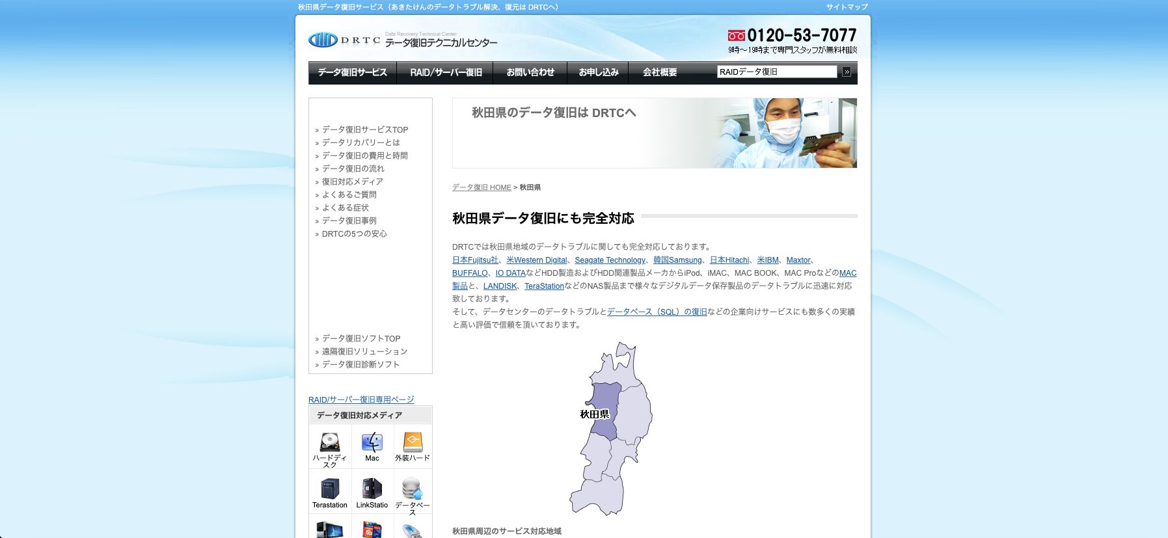Open RAID/サーバー復旧専用ページ link
1168x538 pixels.
pyautogui.click(x=361, y=399)
